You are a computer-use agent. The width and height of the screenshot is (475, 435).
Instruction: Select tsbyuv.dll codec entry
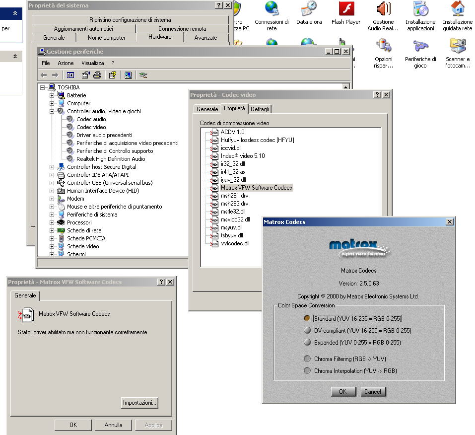tap(232, 235)
